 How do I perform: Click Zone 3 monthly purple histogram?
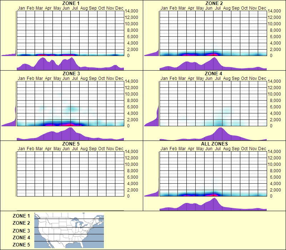coord(70,134)
